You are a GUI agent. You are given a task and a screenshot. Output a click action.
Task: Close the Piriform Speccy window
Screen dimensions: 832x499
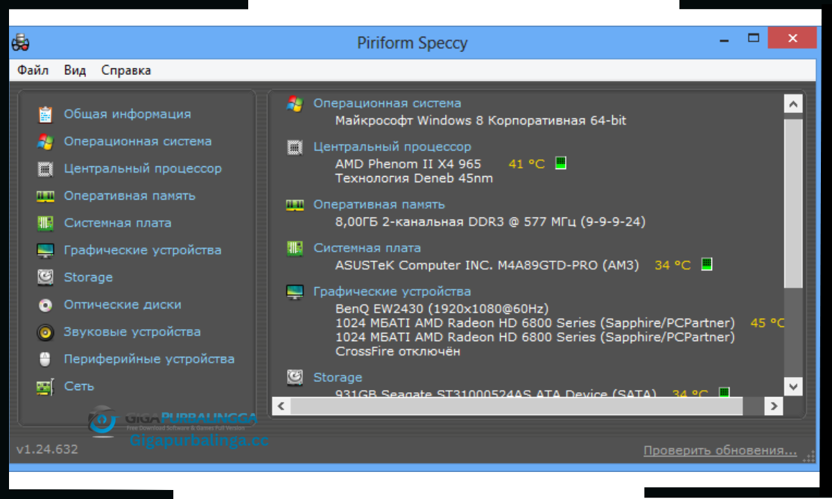click(x=792, y=38)
